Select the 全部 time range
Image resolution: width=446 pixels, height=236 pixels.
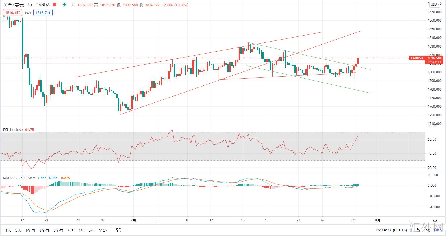[103, 230]
